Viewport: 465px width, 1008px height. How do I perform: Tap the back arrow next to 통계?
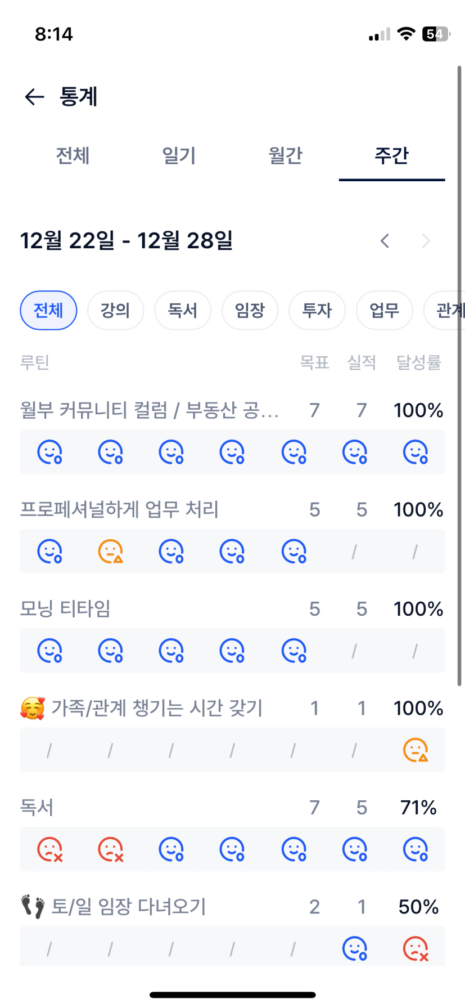(34, 97)
